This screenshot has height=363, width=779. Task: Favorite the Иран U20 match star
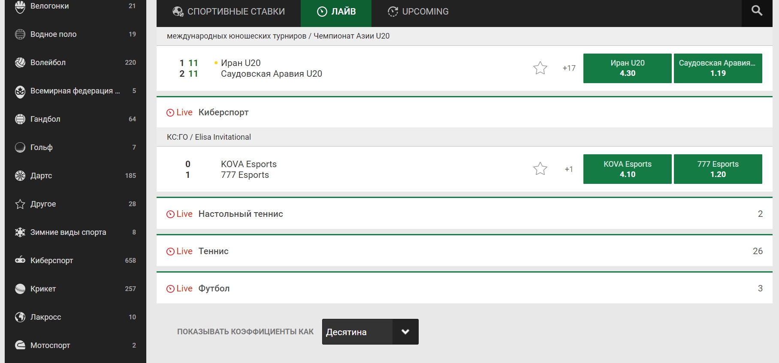click(x=540, y=68)
